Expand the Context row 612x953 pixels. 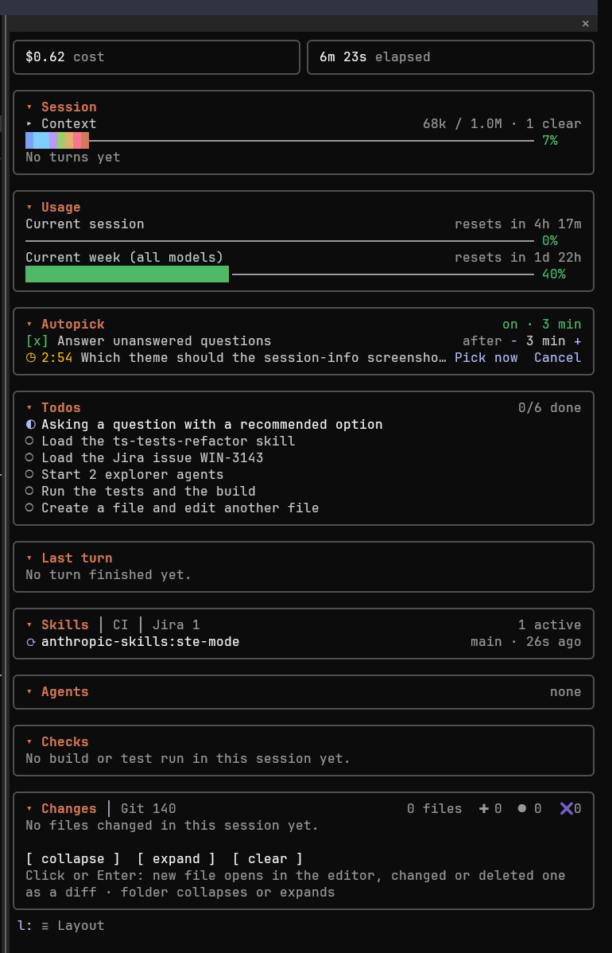[x=29, y=124]
